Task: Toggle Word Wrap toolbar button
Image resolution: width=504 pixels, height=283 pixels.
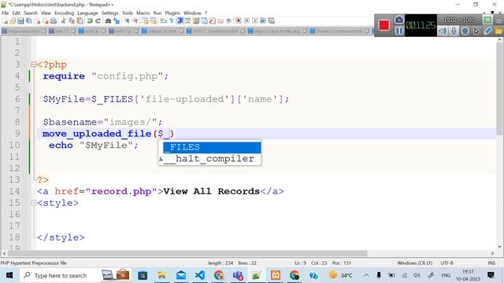Action: pos(163,21)
